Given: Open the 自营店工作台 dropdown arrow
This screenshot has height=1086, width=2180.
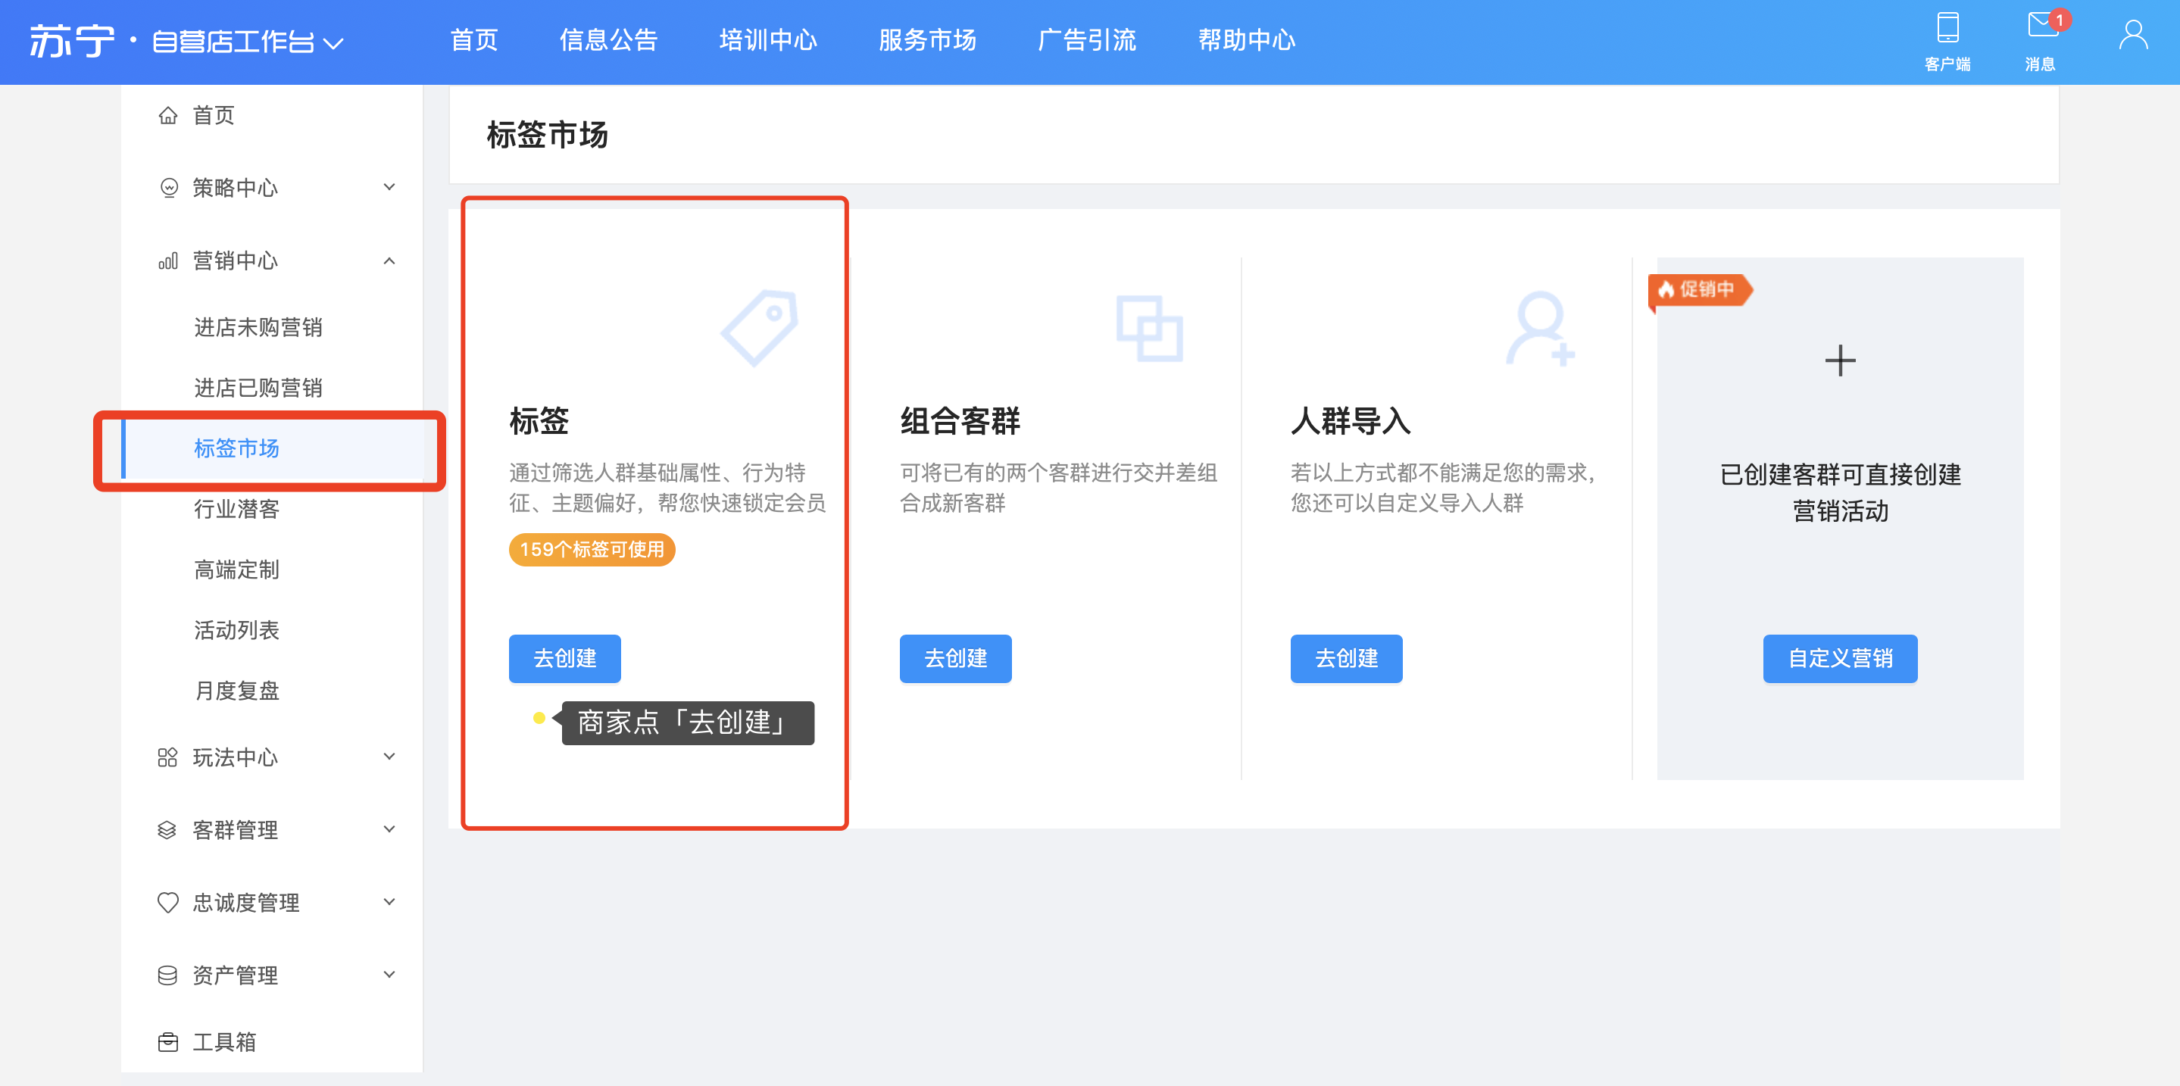Looking at the screenshot, I should point(333,43).
